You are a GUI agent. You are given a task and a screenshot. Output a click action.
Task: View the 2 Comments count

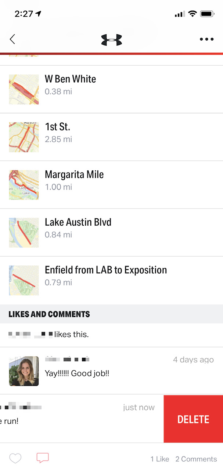click(196, 459)
